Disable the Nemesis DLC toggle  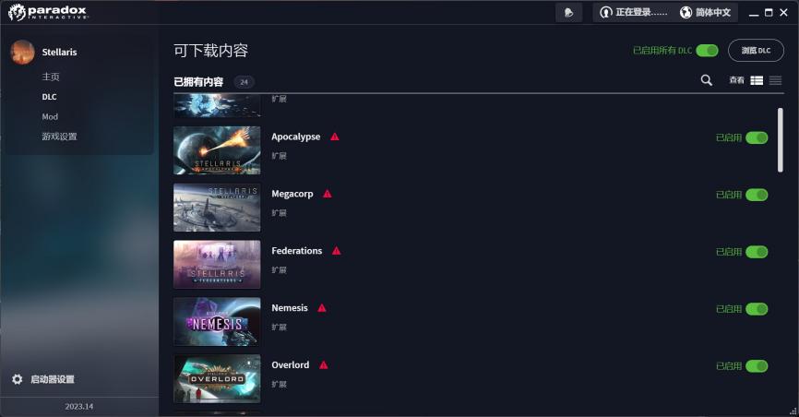click(757, 309)
